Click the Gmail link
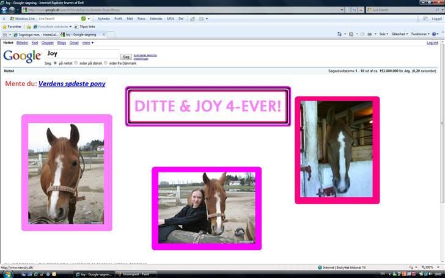This screenshot has height=278, width=445. click(74, 43)
